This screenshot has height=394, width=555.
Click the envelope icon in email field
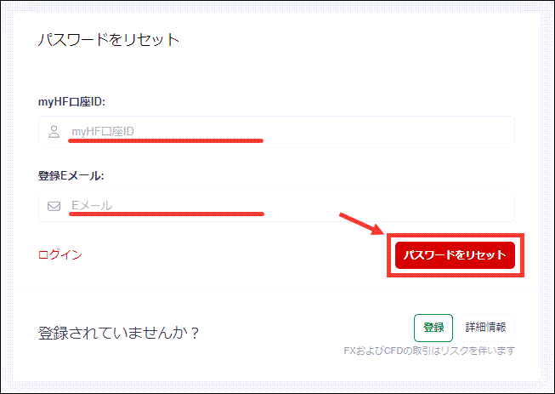[x=54, y=206]
